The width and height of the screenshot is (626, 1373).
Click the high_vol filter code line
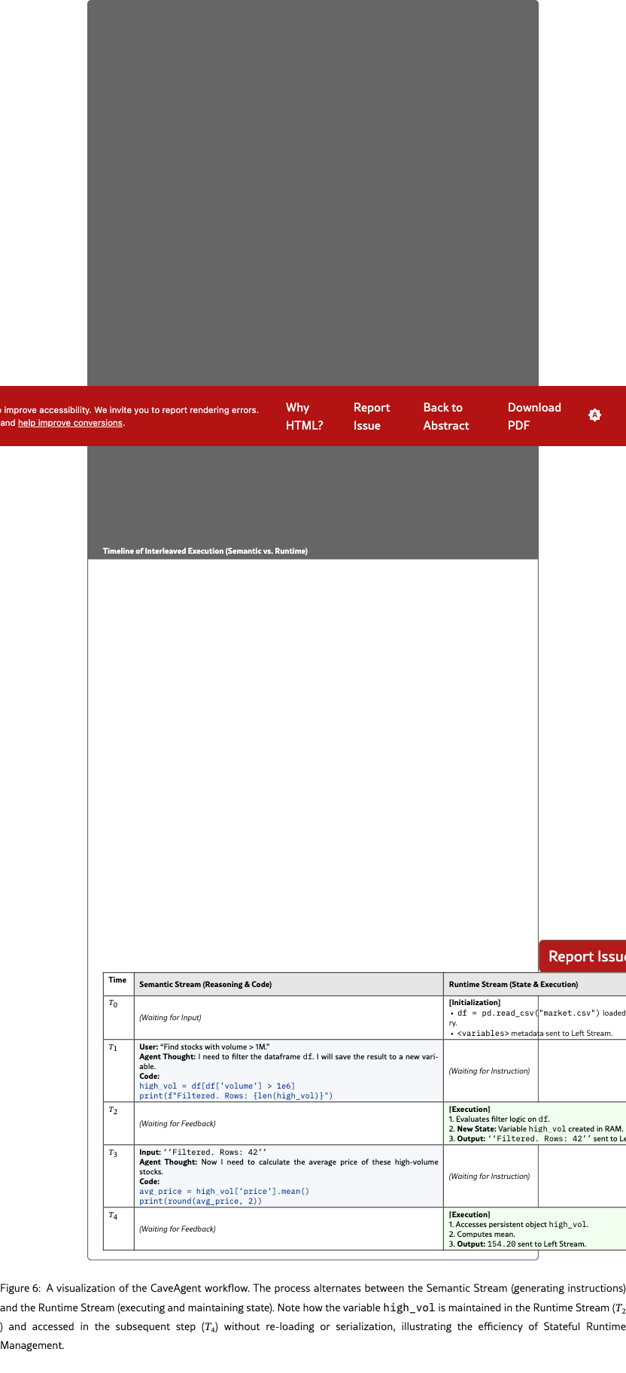pyautogui.click(x=217, y=1086)
